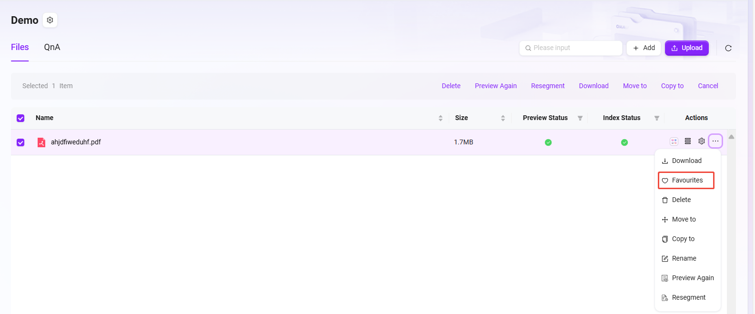Uncheck the ahjdfiweduhf.pdf row checkbox
The height and width of the screenshot is (314, 755).
tap(20, 142)
